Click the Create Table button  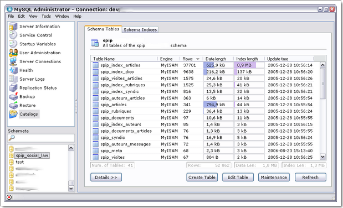(x=202, y=177)
